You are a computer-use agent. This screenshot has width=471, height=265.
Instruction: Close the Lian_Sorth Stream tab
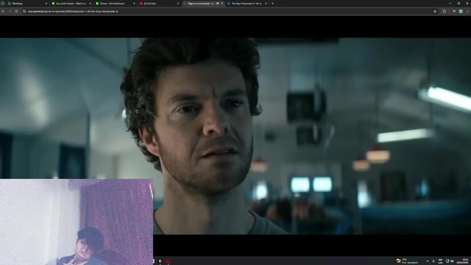pos(90,3)
